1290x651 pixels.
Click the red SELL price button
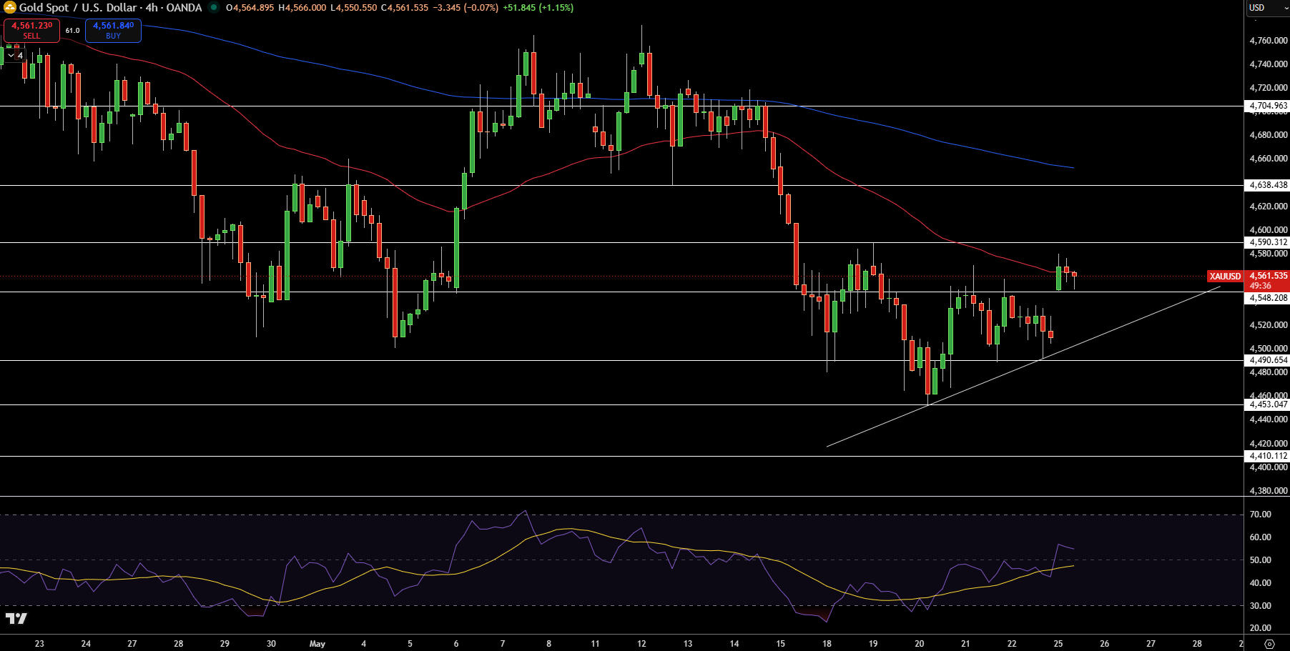(32, 30)
